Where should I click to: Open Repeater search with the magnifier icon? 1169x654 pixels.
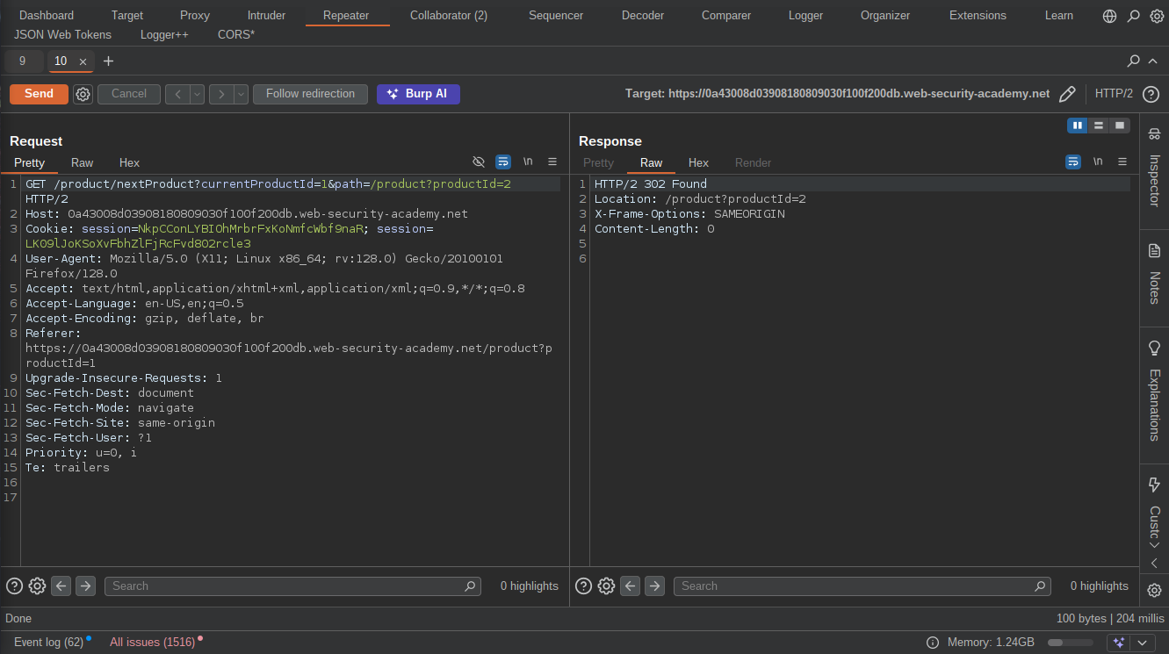click(x=1133, y=61)
